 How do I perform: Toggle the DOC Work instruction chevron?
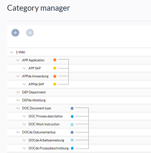pos(24,124)
